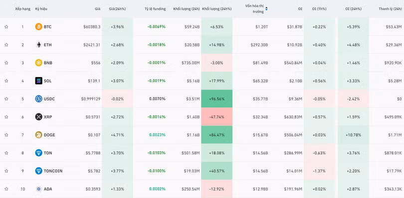Image resolution: width=404 pixels, height=198 pixels.
Task: Toggle the star for SOL
Action: (x=6, y=81)
